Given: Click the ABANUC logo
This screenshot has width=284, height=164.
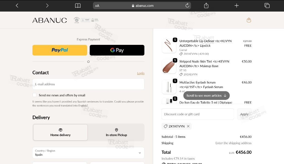Looking at the screenshot, I should click(50, 20).
